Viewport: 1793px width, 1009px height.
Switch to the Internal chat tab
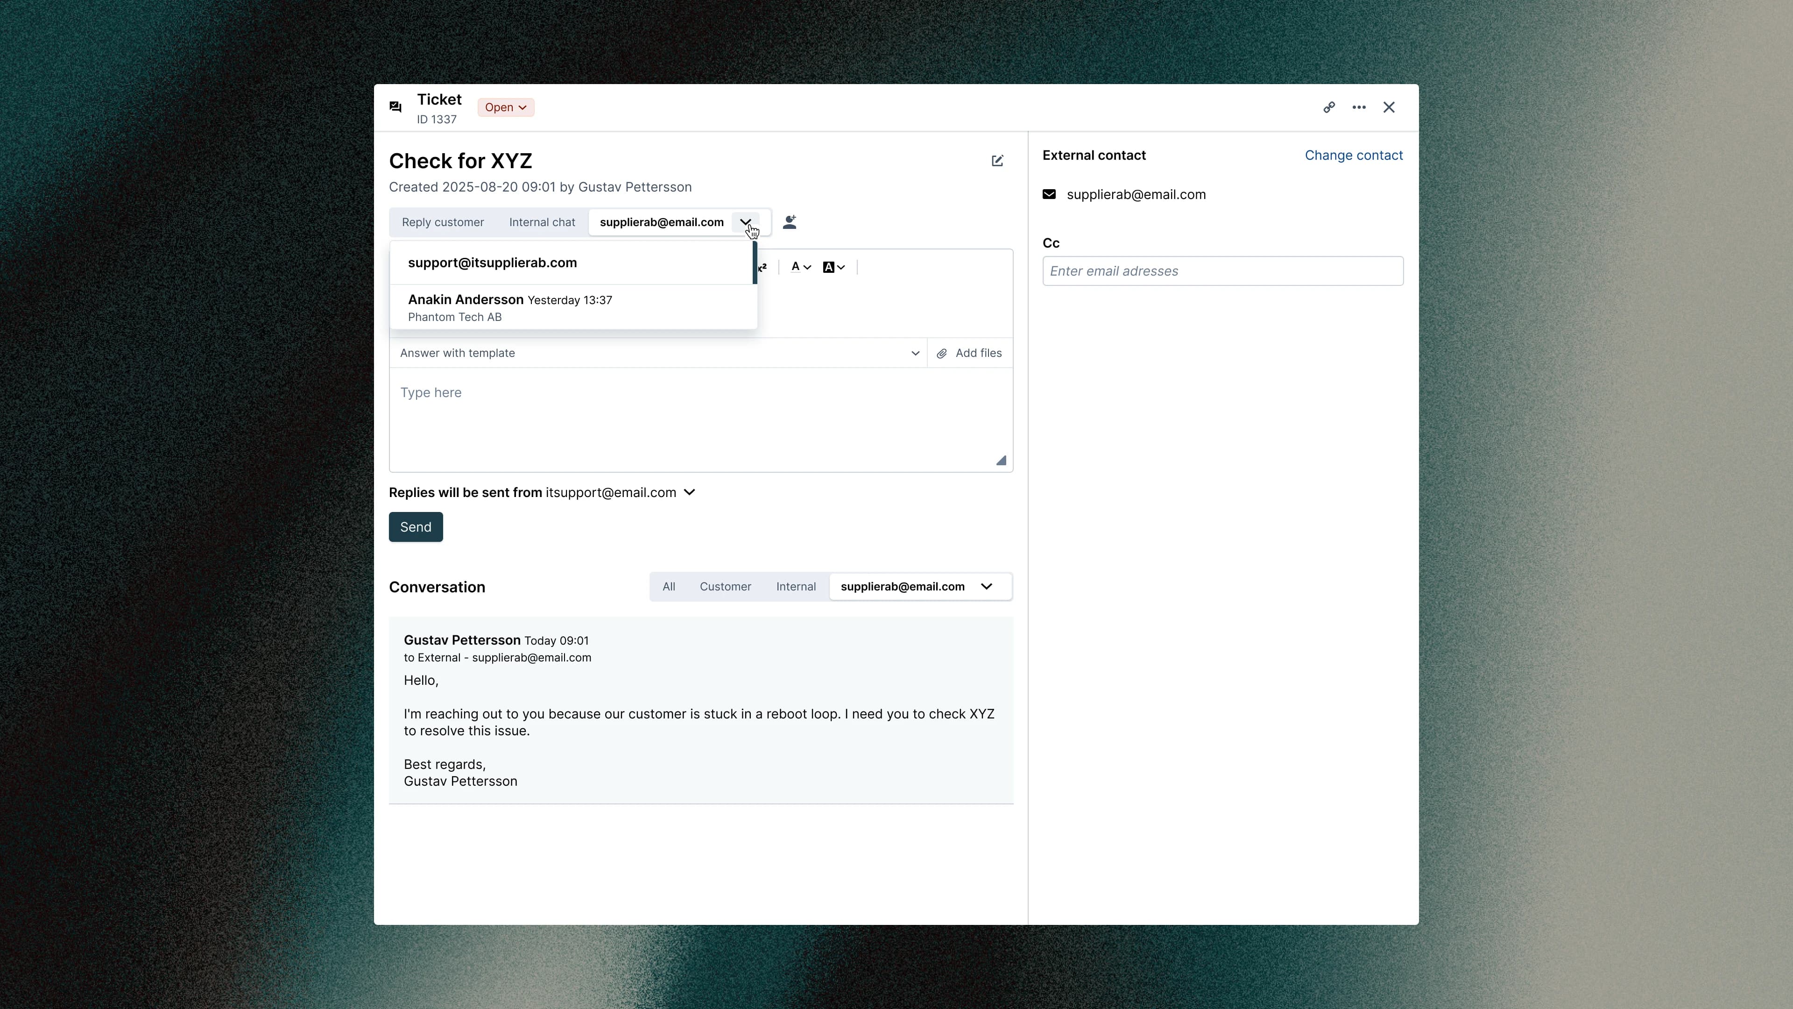[x=542, y=222]
